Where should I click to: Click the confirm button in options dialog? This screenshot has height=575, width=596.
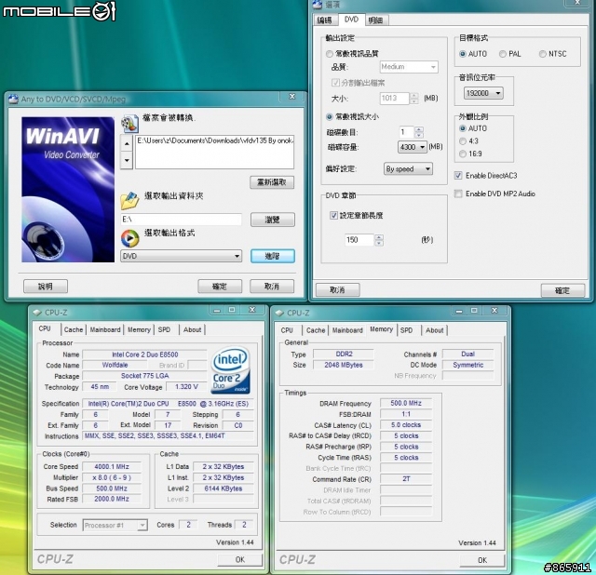point(562,290)
